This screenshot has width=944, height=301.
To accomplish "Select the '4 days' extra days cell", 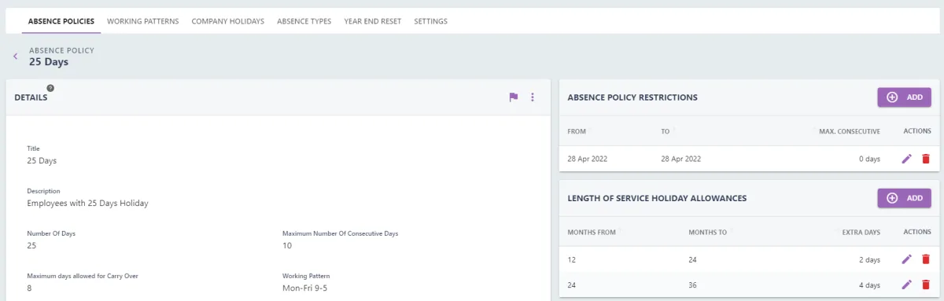I will tap(870, 284).
